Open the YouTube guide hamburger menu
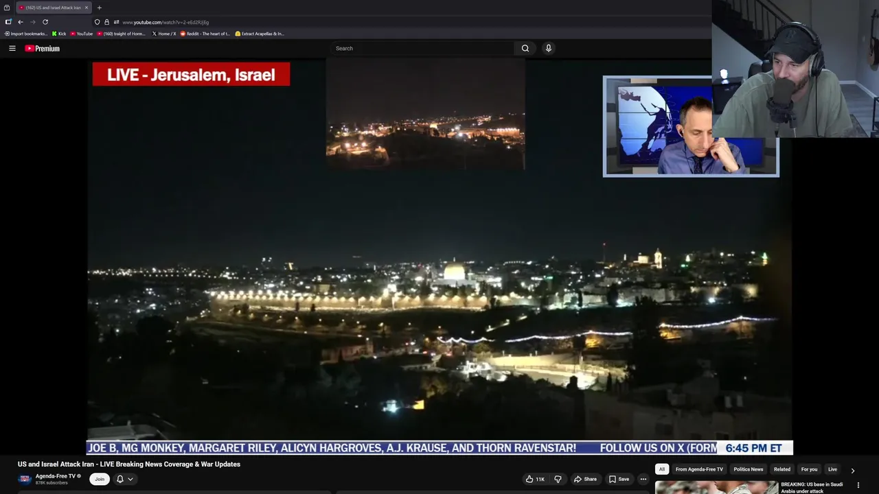Viewport: 879px width, 494px height. pos(12,48)
